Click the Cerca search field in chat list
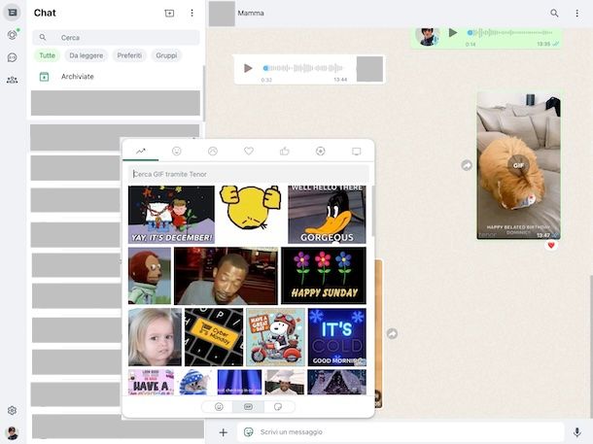The height and width of the screenshot is (444, 593). coord(116,38)
